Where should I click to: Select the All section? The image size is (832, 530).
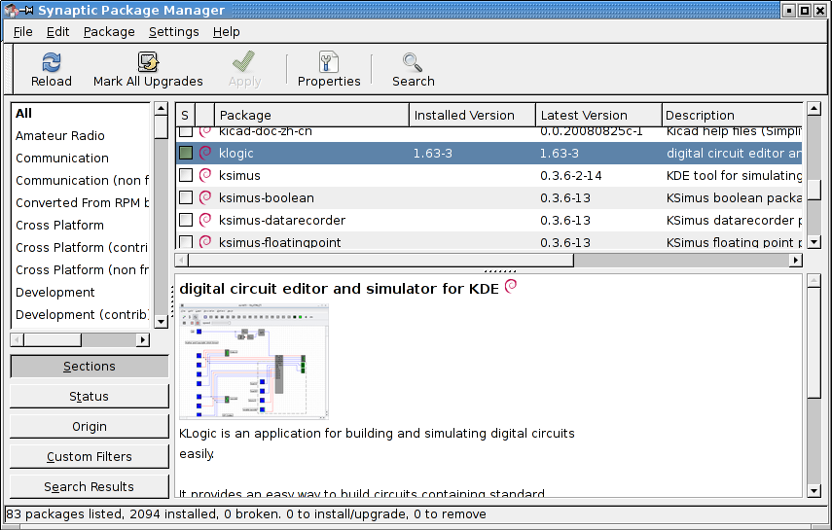24,113
